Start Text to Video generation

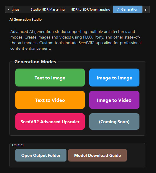[50, 100]
